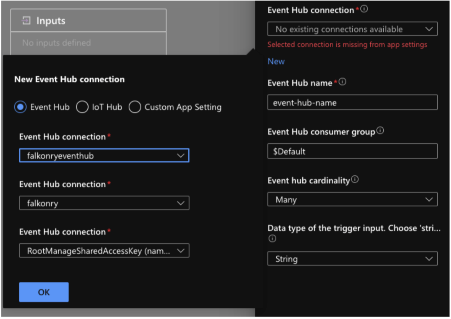Click the 'Inputs' panel title

tap(51, 21)
